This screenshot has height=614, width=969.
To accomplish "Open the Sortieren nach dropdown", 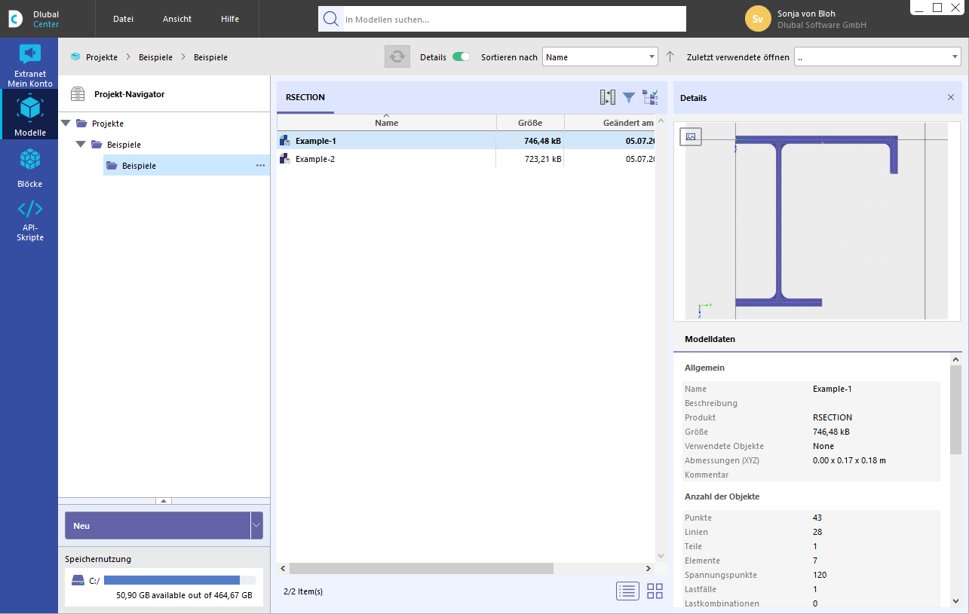I will (x=600, y=57).
